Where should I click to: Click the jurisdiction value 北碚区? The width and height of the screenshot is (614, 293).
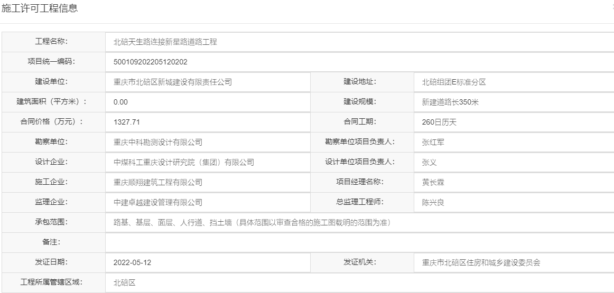coord(125,282)
